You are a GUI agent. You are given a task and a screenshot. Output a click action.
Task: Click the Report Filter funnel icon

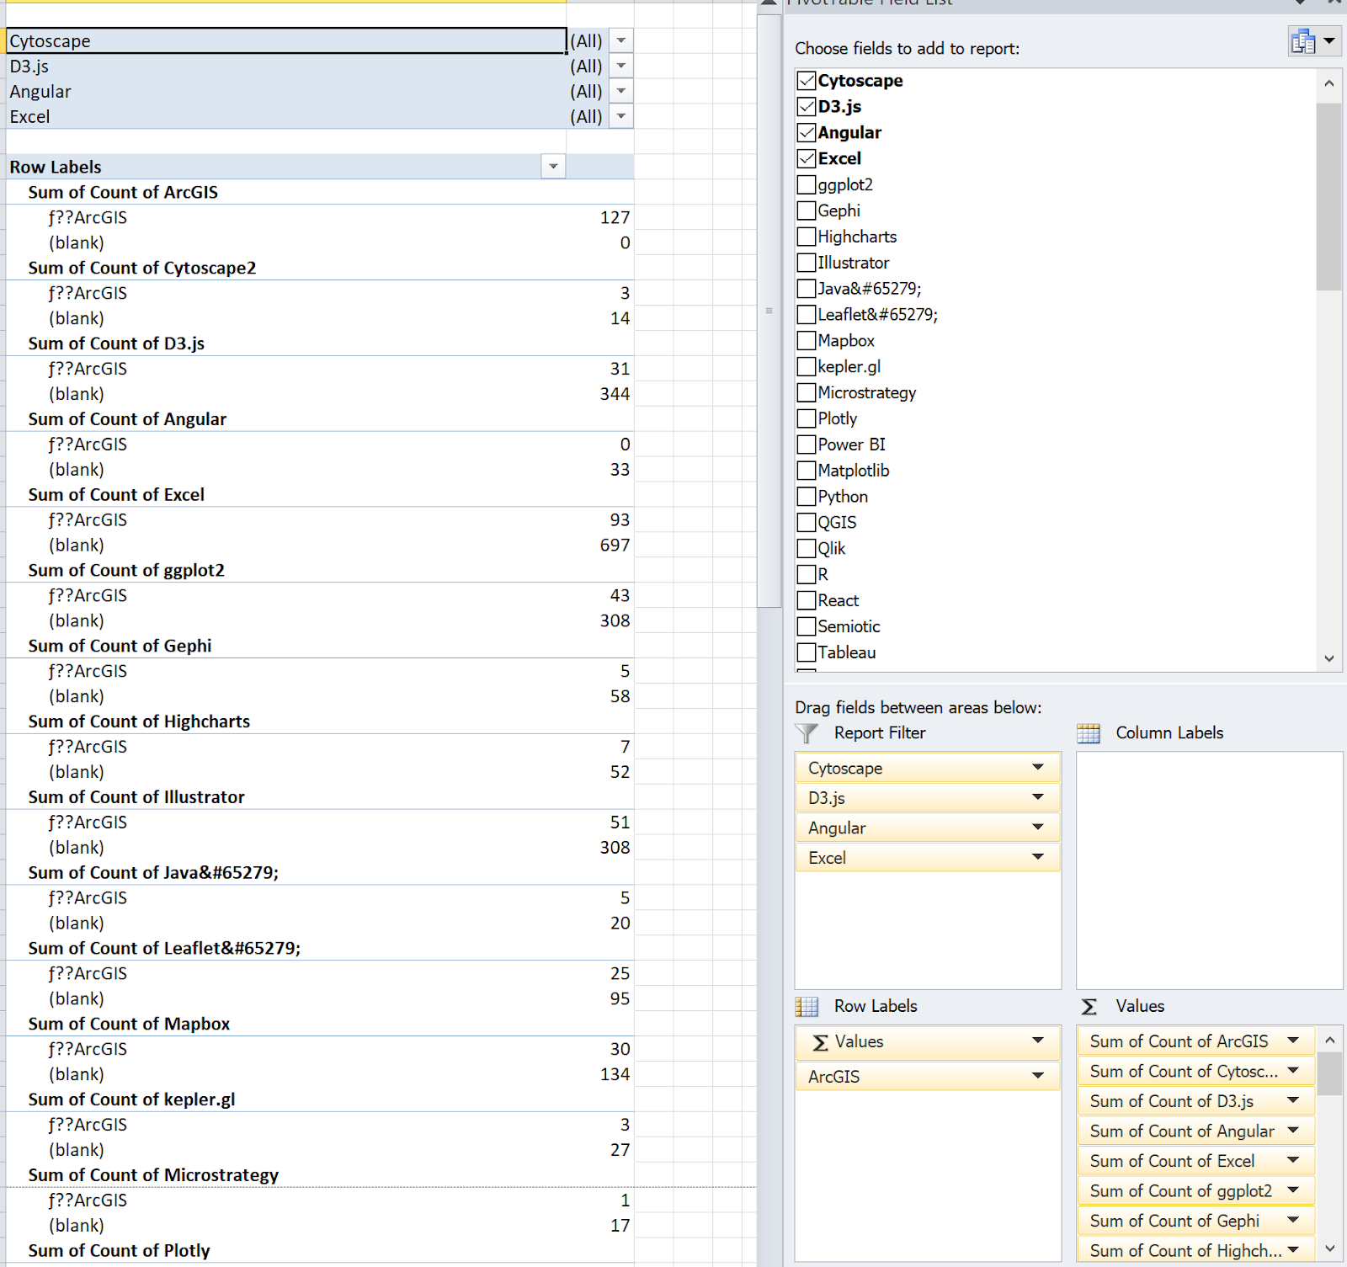click(807, 733)
